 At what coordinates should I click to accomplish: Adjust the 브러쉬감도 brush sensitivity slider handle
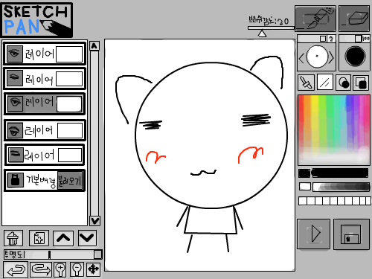tap(262, 33)
